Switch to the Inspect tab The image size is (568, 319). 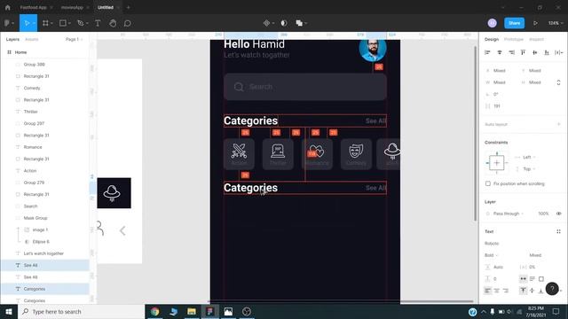[x=536, y=39]
